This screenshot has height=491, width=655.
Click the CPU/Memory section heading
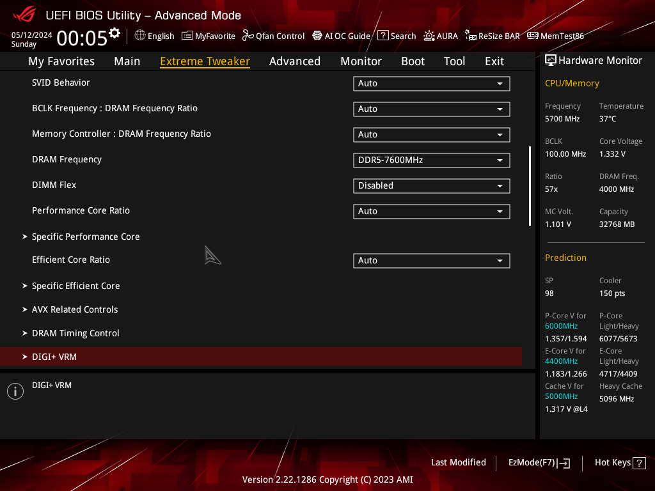572,84
